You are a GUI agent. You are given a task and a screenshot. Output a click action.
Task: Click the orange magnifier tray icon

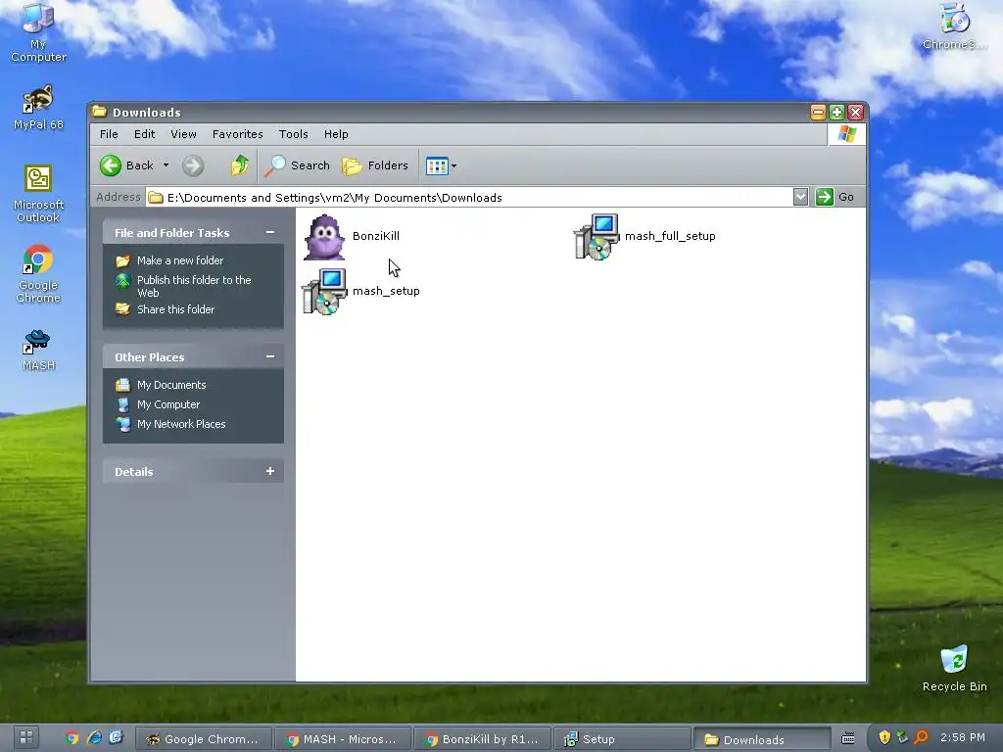point(921,737)
